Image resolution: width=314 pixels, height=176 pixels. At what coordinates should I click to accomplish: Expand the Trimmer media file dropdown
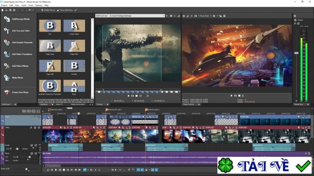click(163, 16)
